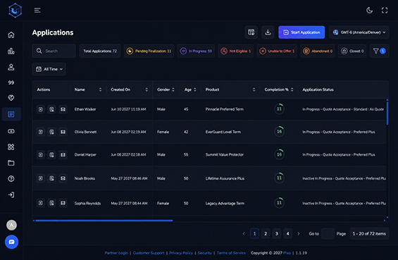Screen dimensions: 398x260
Task: Open the filter icon with badge 1
Action: (379, 51)
